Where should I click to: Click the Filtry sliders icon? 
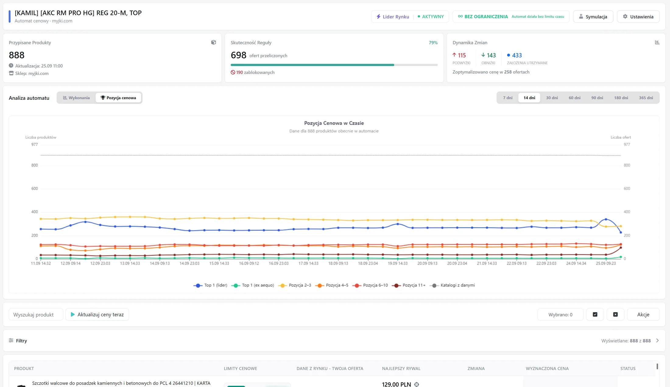click(11, 340)
